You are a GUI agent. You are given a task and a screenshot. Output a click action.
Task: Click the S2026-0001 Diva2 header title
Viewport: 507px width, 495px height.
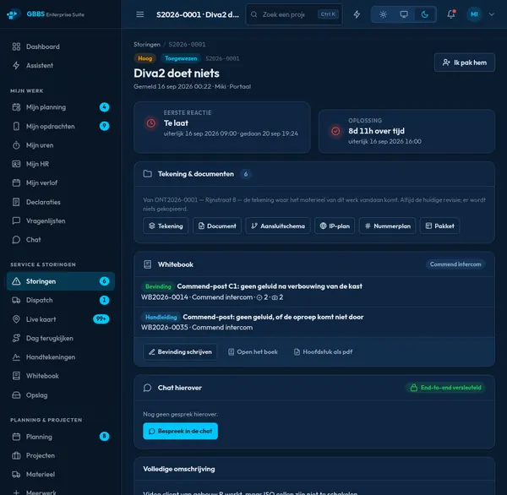coord(198,14)
